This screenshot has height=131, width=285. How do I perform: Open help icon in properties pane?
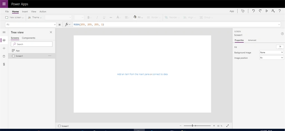click(282, 34)
